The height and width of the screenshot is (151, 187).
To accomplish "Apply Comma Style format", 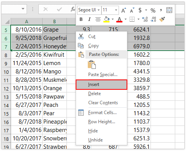I will pos(161,10).
